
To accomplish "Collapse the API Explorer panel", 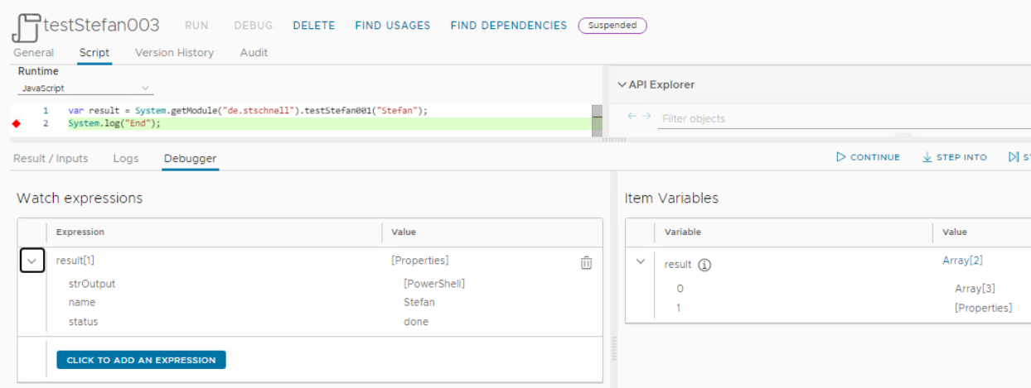I will 622,84.
